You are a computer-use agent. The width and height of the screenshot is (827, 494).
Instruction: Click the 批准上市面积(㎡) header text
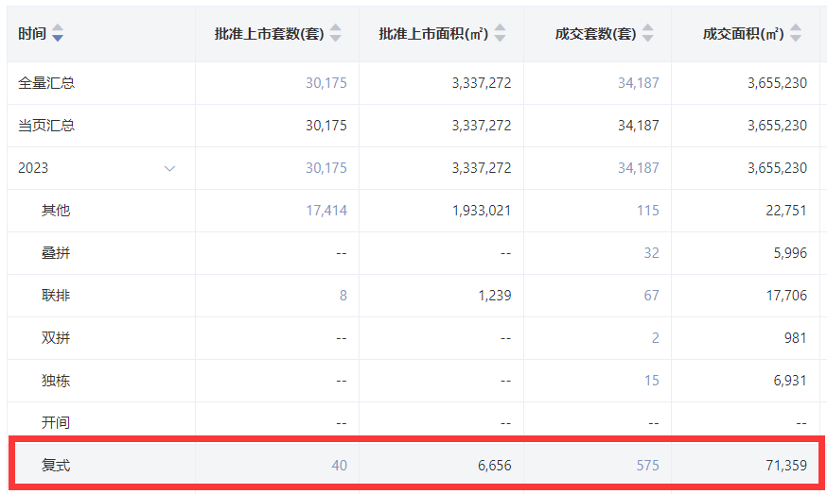coord(433,34)
